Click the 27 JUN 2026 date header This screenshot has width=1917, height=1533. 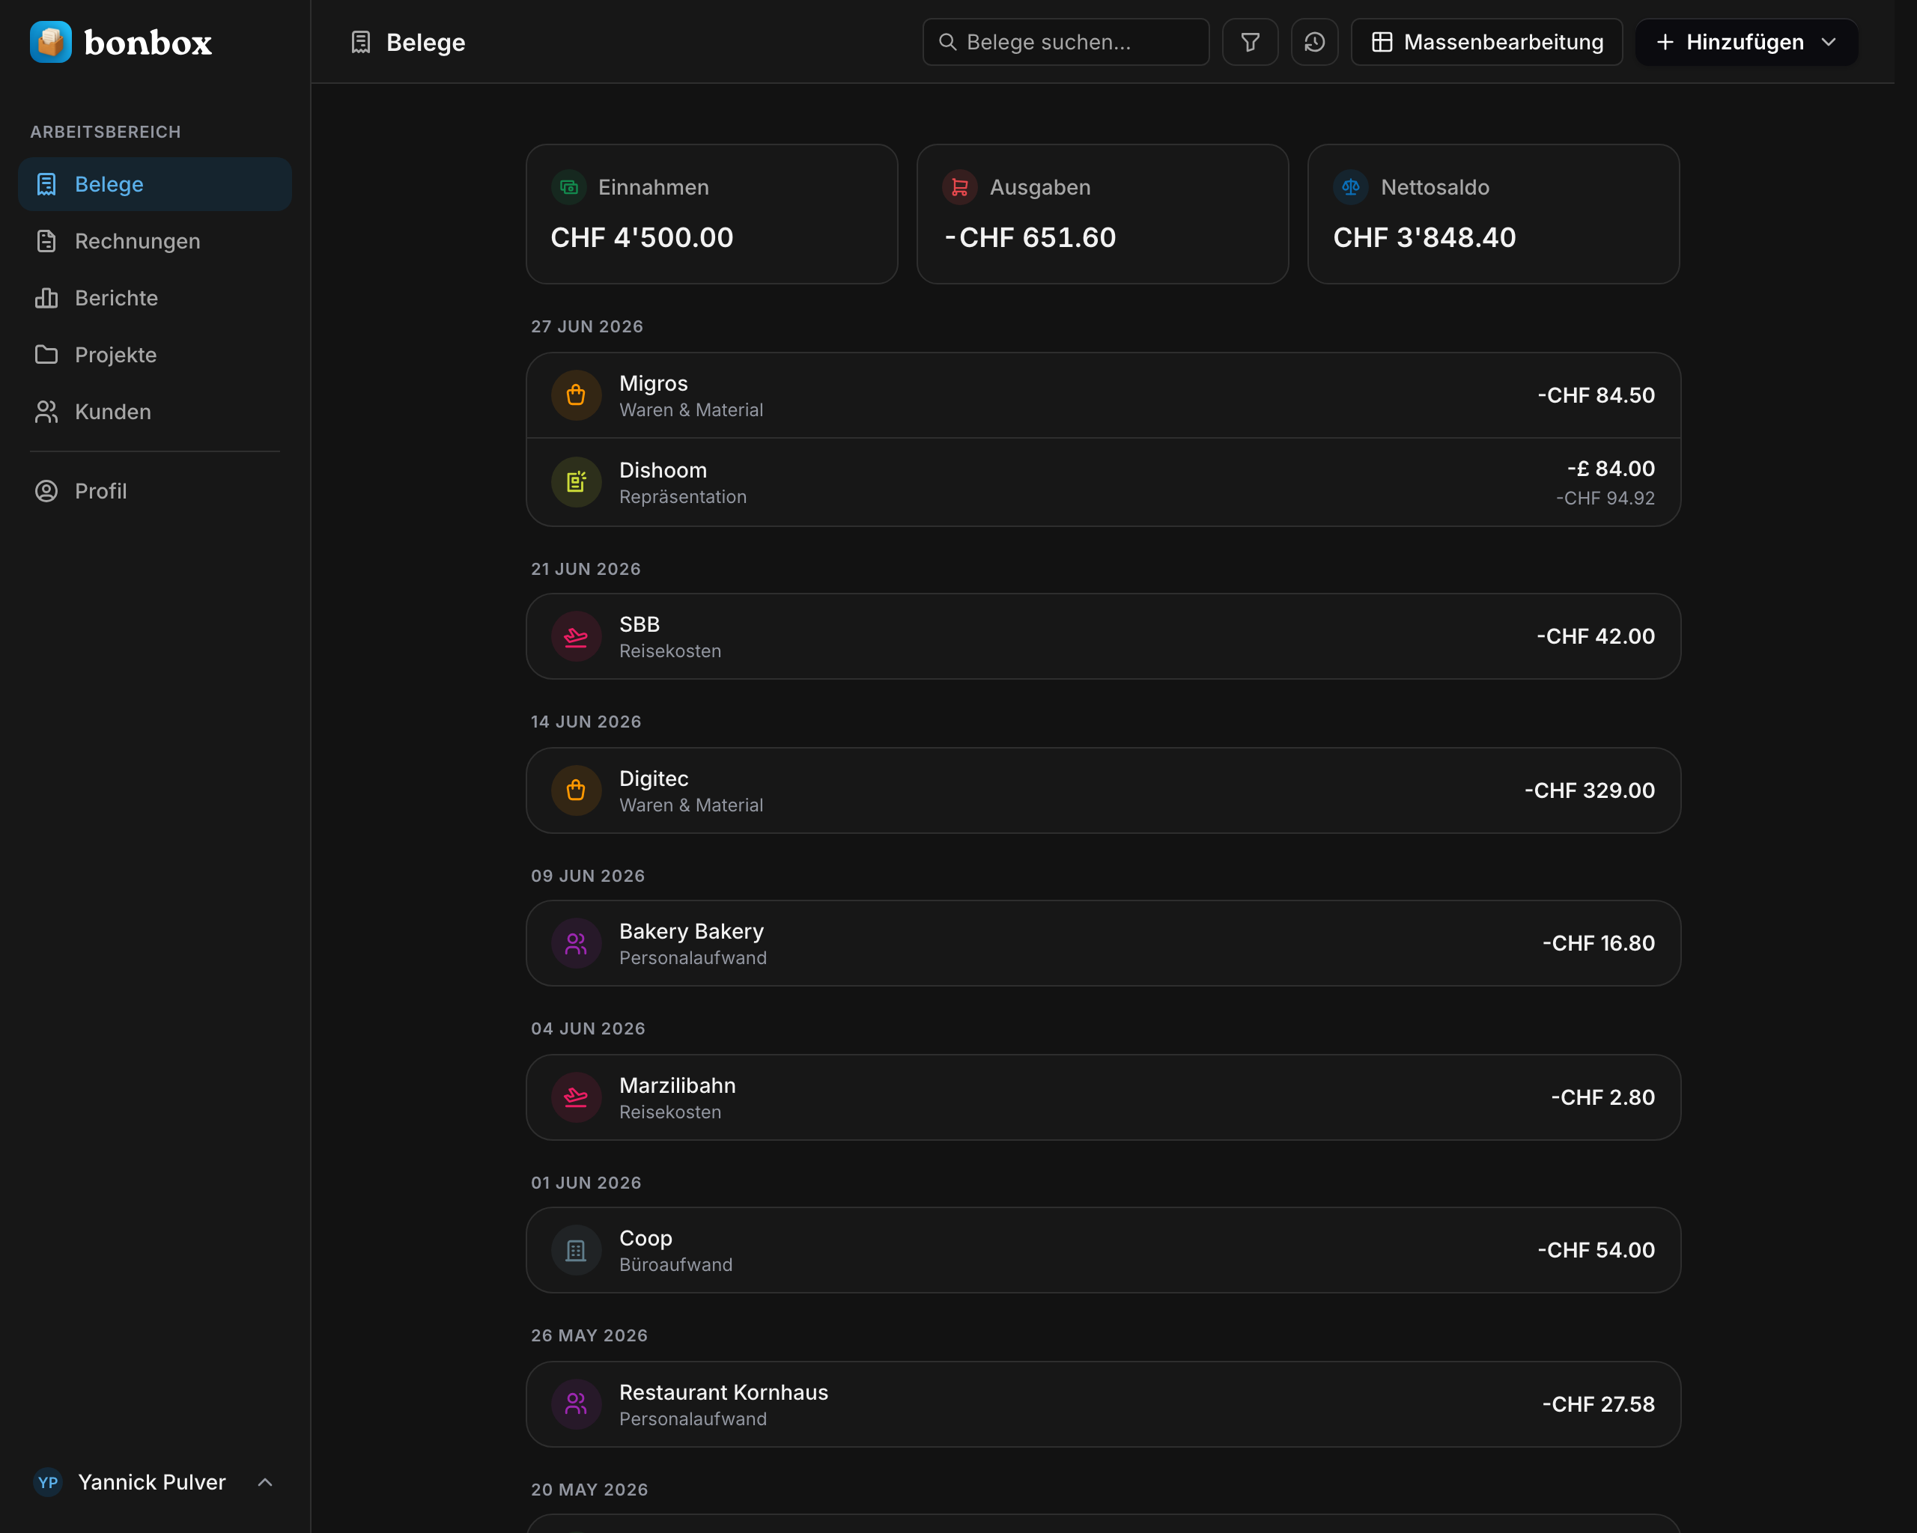tap(587, 326)
